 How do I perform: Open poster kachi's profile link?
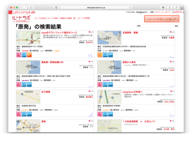pyautogui.click(x=172, y=70)
